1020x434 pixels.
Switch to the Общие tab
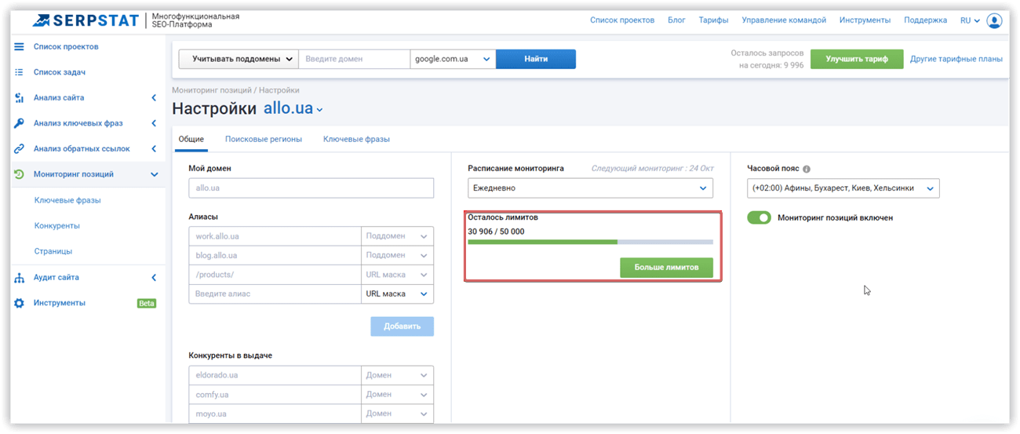click(x=191, y=139)
